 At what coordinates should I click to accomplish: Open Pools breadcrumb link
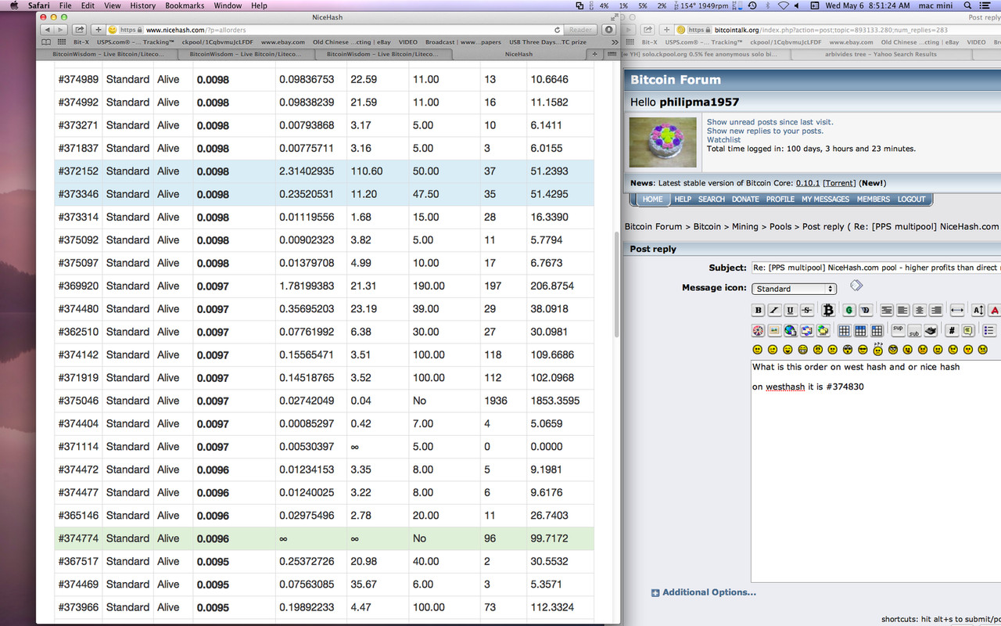click(x=780, y=226)
